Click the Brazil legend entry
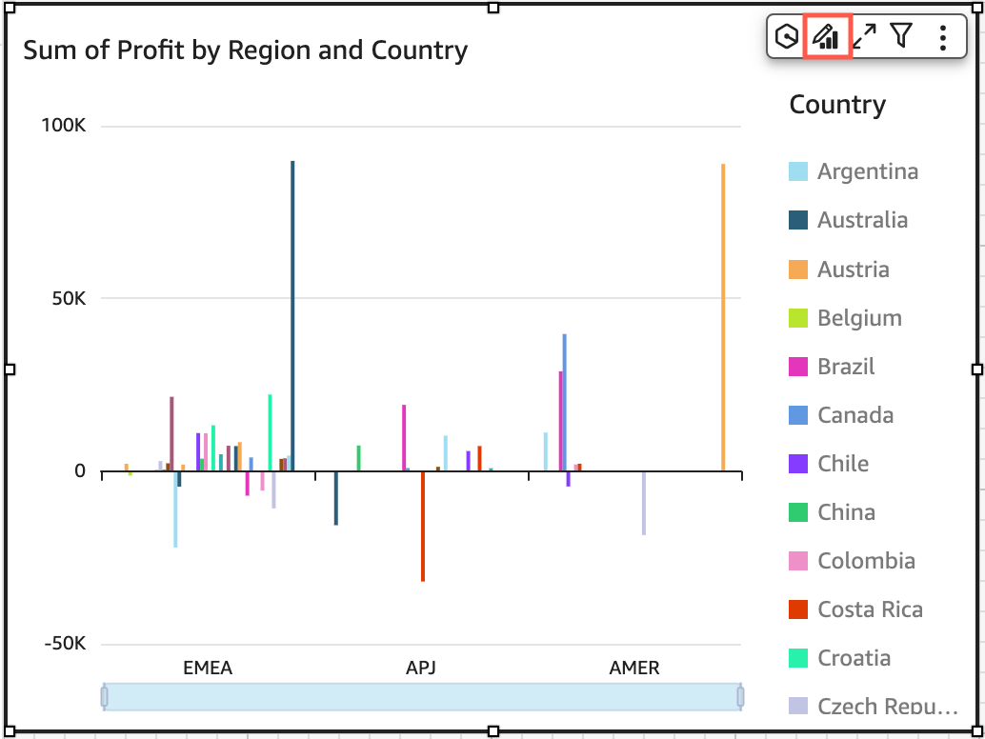The image size is (985, 739). [845, 367]
